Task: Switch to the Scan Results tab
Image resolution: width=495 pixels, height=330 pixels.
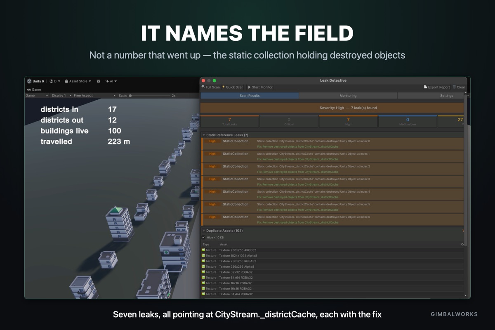Action: [x=250, y=95]
